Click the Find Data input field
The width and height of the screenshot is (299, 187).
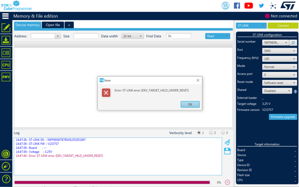[179, 36]
